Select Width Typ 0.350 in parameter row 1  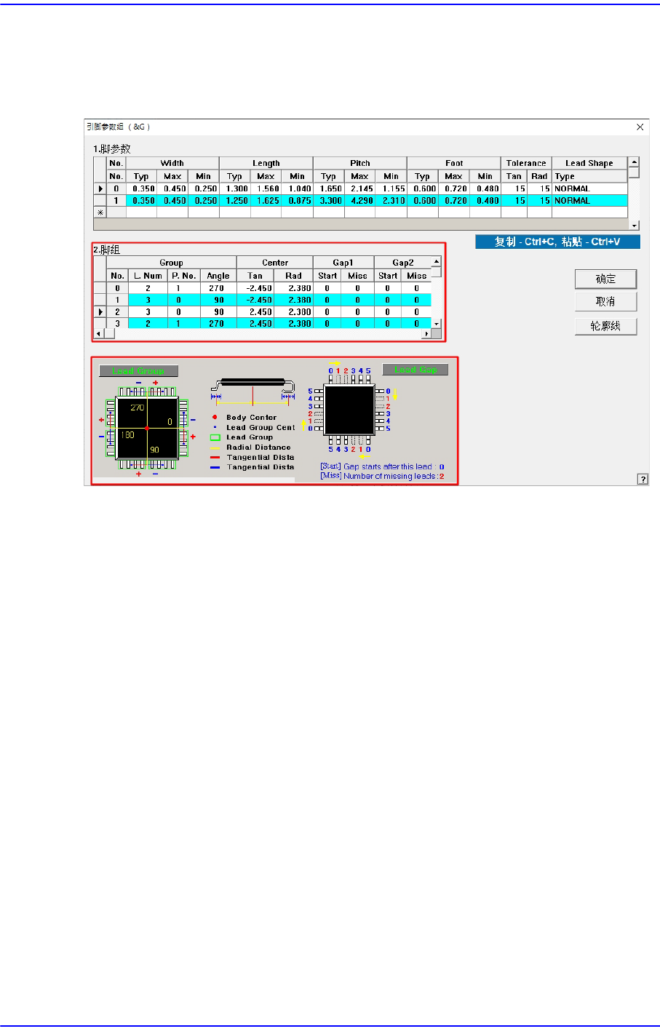[x=141, y=201]
